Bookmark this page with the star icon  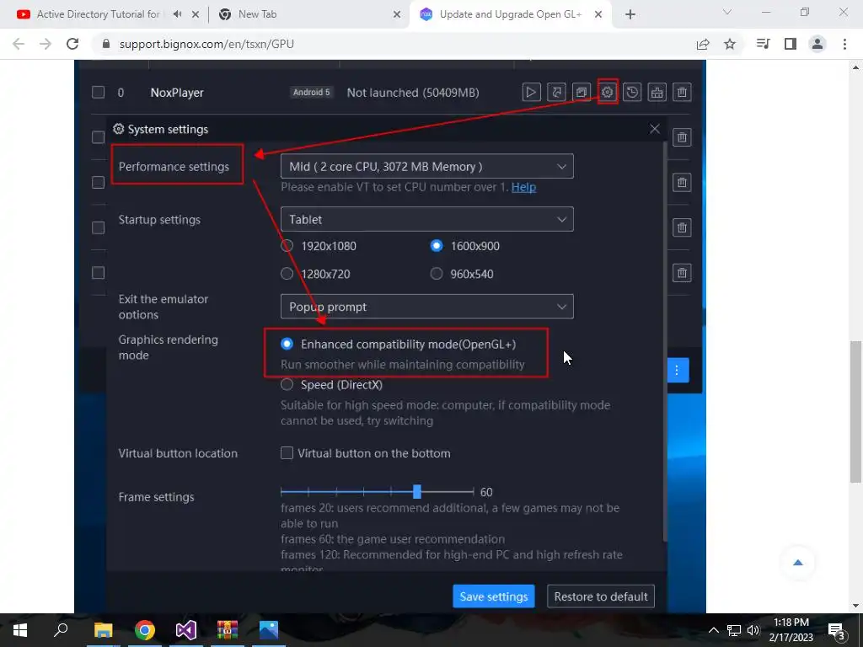pos(730,44)
